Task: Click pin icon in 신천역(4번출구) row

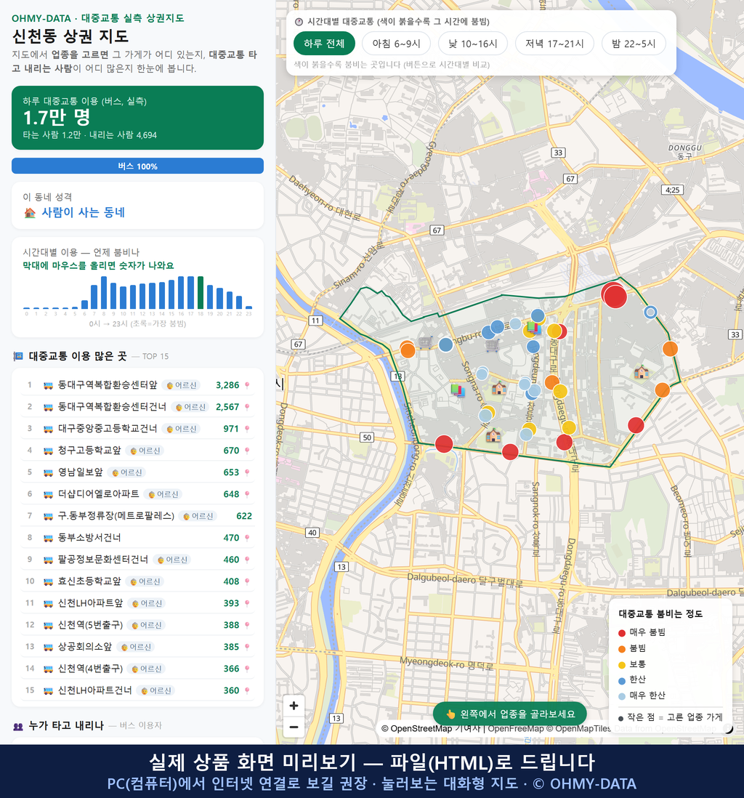Action: click(x=247, y=669)
